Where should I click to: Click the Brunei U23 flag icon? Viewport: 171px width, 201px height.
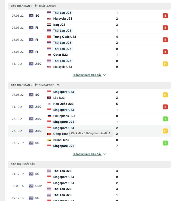(49, 140)
